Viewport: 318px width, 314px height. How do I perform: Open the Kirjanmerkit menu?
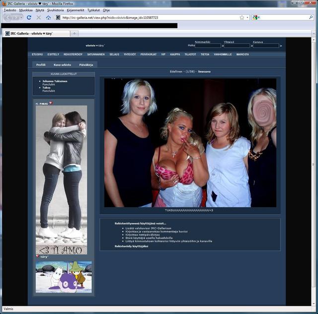click(76, 10)
